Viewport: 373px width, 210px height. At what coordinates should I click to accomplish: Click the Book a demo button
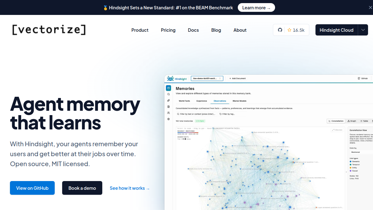82,188
